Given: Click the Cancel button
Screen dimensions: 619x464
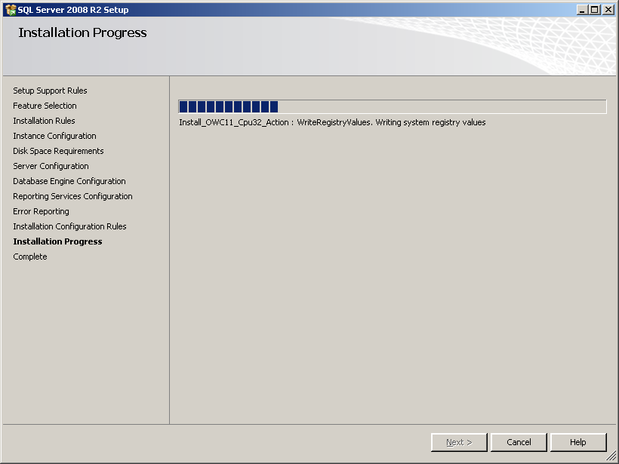Looking at the screenshot, I should pyautogui.click(x=519, y=442).
